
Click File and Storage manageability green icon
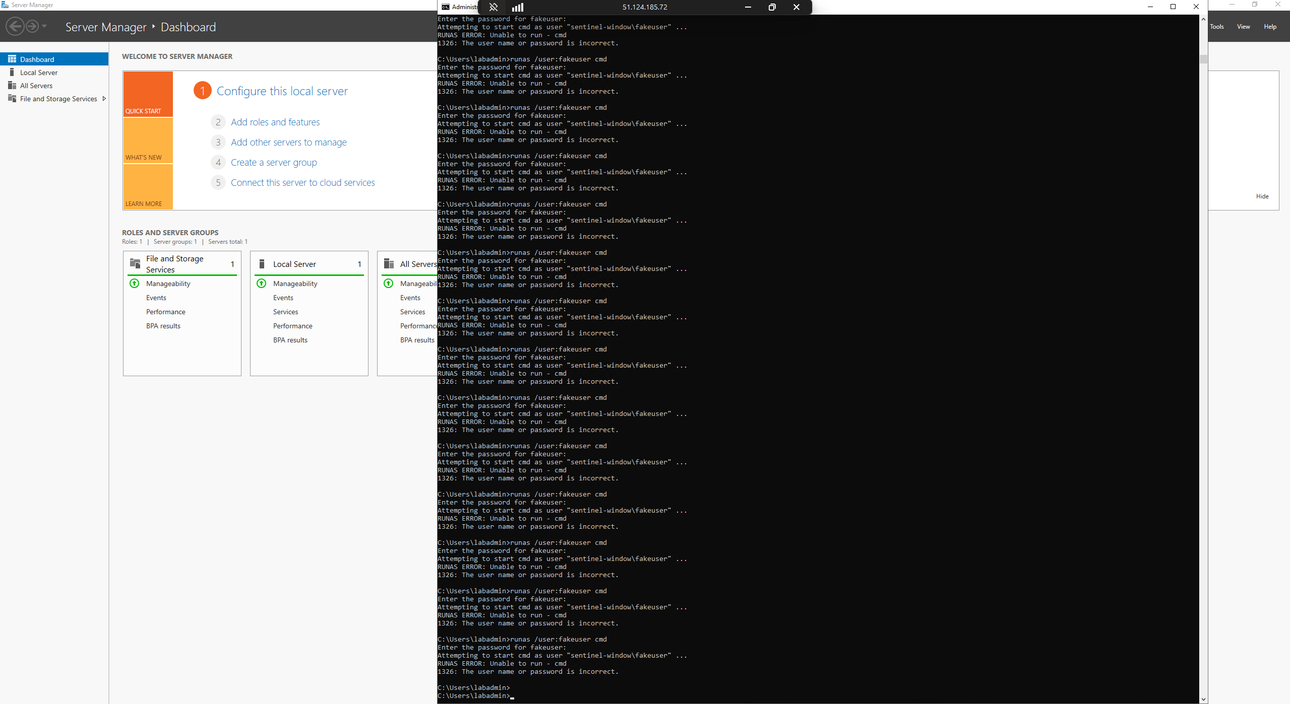click(135, 284)
